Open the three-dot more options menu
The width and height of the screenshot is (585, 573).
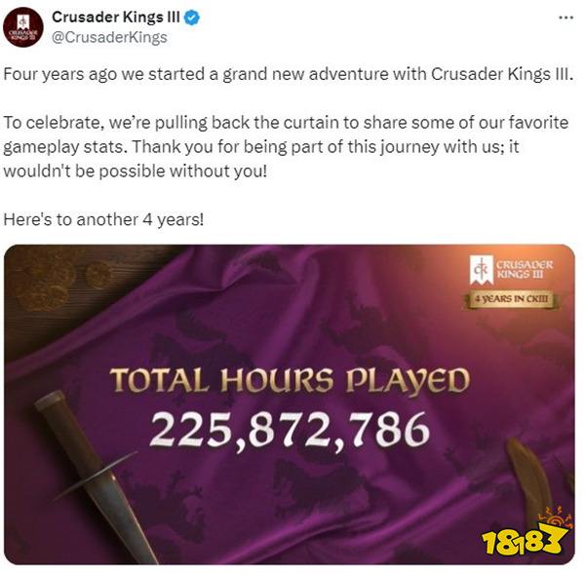[x=565, y=18]
